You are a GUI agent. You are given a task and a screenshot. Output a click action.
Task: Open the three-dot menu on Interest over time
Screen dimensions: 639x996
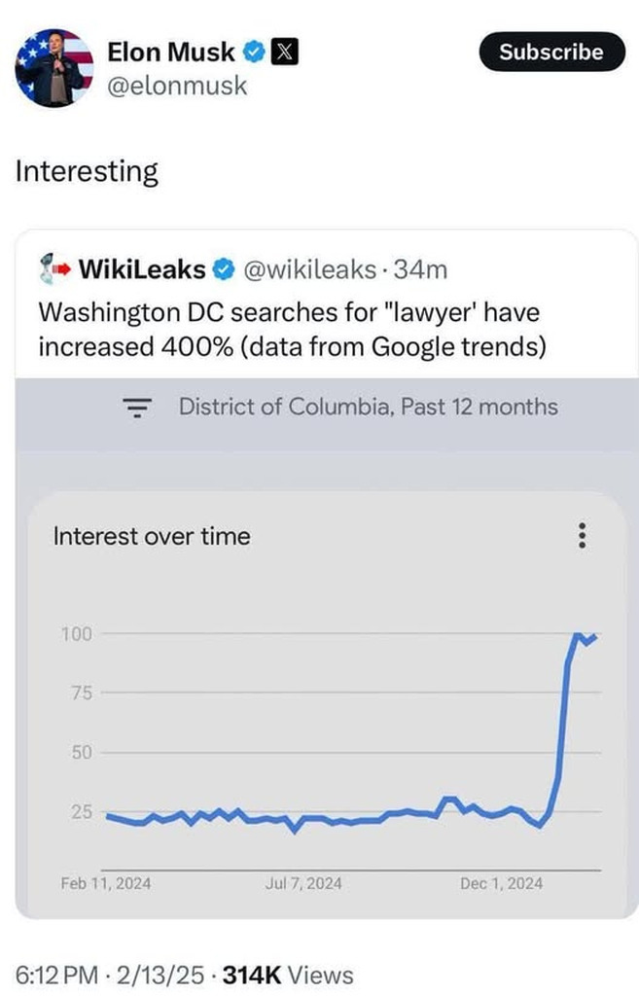pyautogui.click(x=582, y=536)
